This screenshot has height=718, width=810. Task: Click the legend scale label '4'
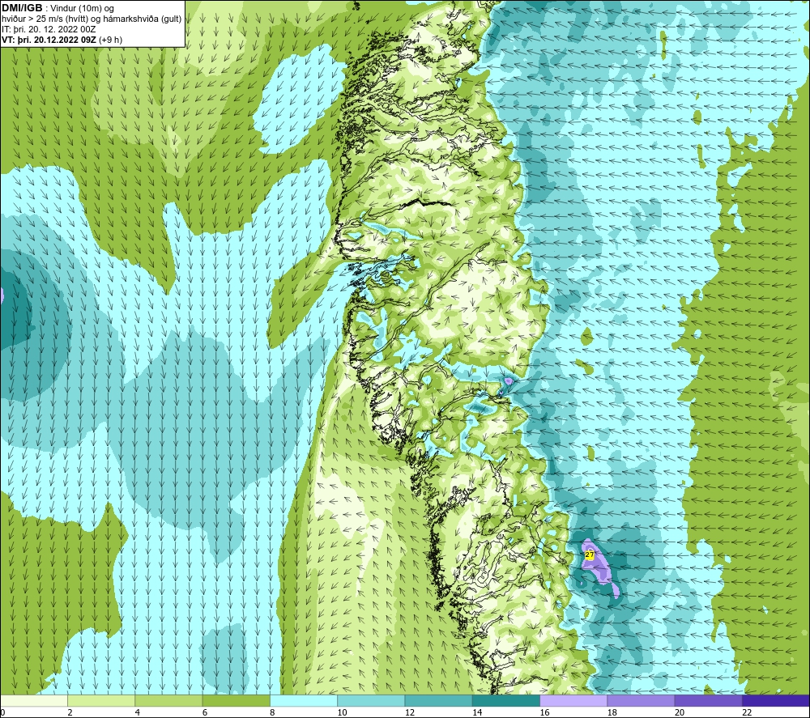tap(138, 712)
